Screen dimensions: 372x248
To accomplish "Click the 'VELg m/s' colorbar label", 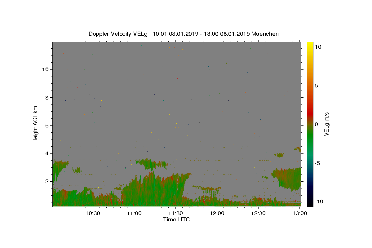I will point(326,124).
